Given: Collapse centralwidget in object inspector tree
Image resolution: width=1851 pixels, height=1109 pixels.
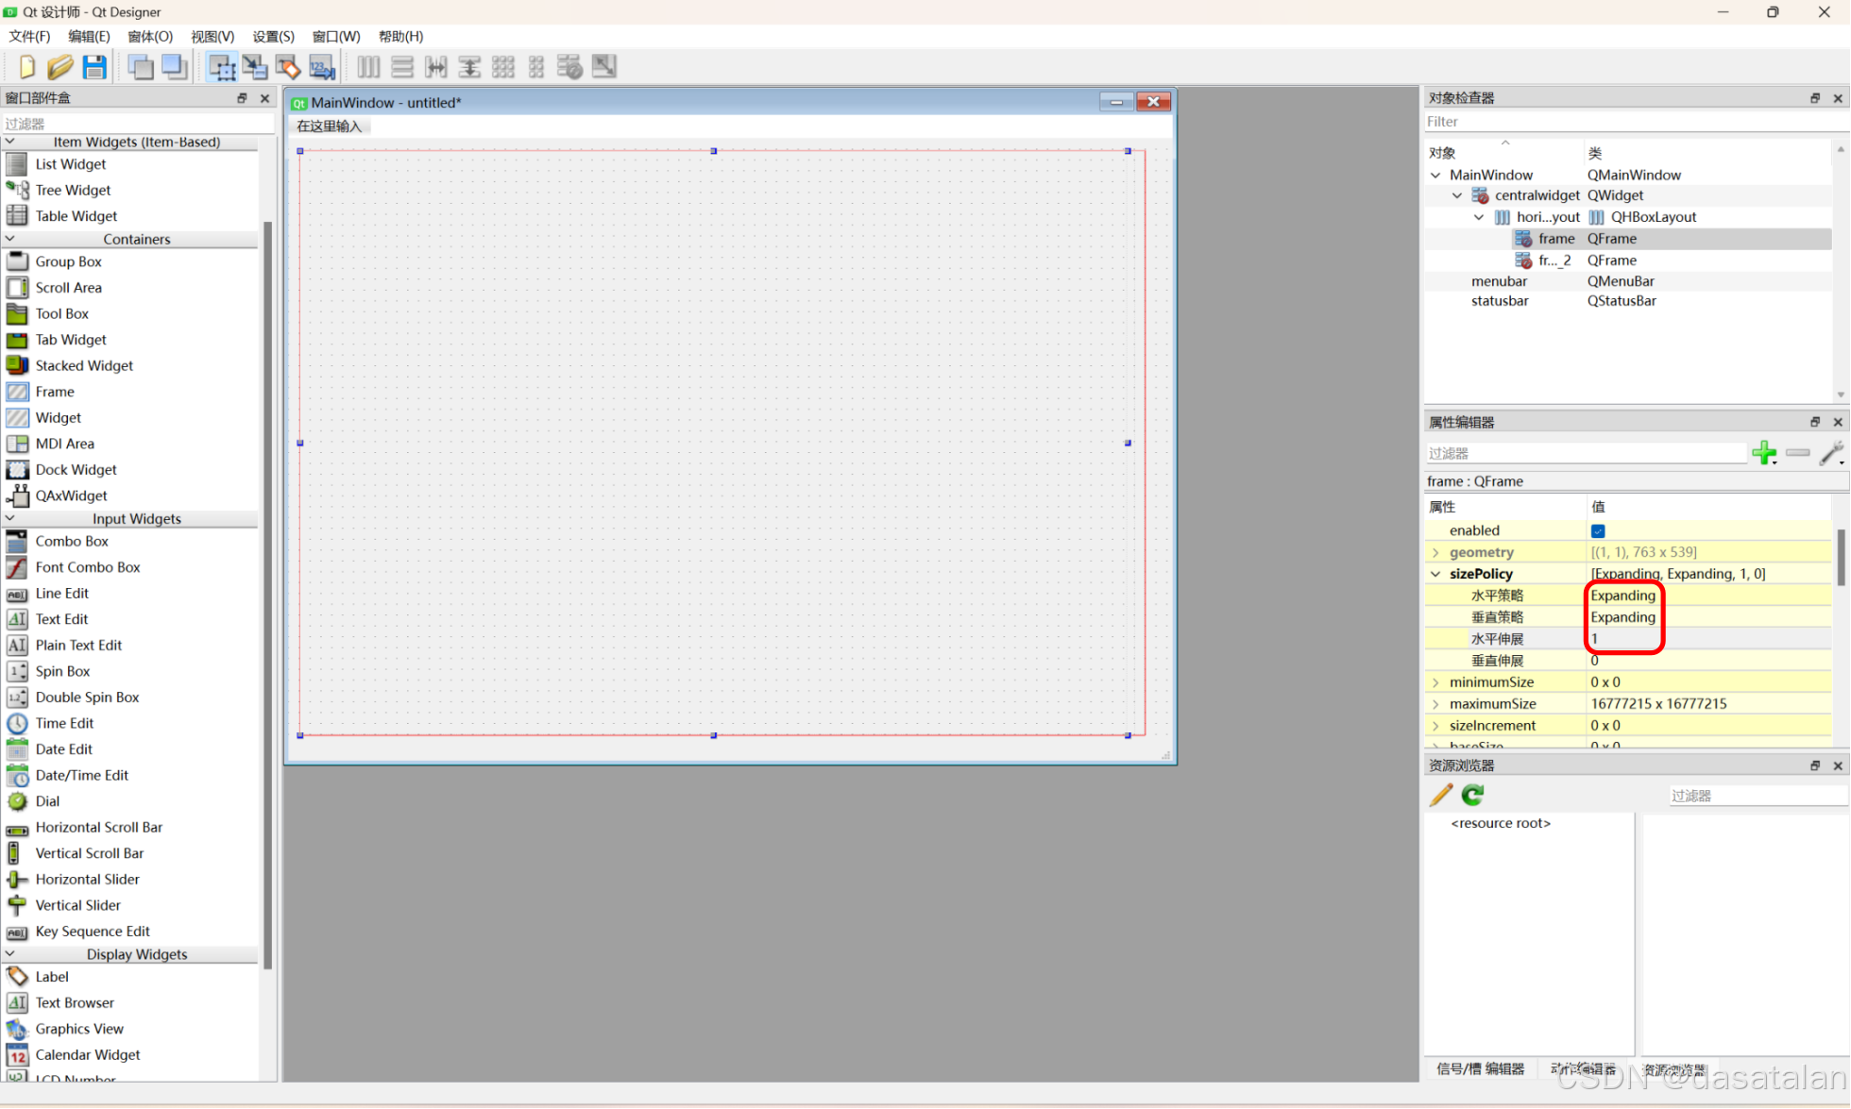Looking at the screenshot, I should click(1457, 195).
